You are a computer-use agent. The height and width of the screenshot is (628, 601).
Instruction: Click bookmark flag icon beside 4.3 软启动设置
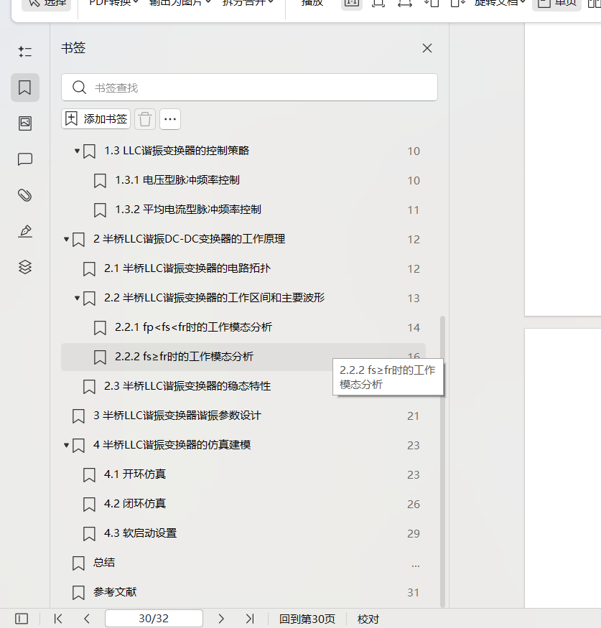click(89, 534)
